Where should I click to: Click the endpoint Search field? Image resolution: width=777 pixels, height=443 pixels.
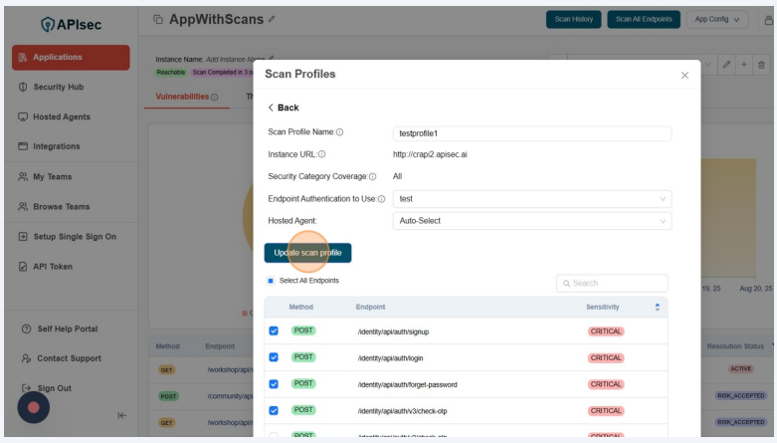click(x=612, y=284)
